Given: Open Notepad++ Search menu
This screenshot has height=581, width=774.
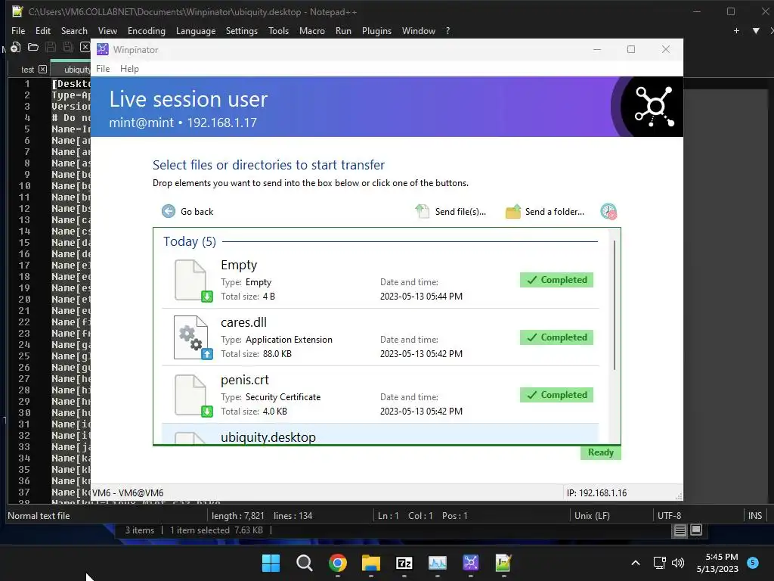Looking at the screenshot, I should pos(74,30).
